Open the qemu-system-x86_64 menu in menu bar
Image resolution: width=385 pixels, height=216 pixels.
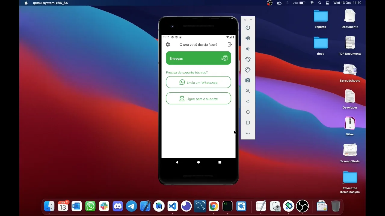pyautogui.click(x=50, y=3)
